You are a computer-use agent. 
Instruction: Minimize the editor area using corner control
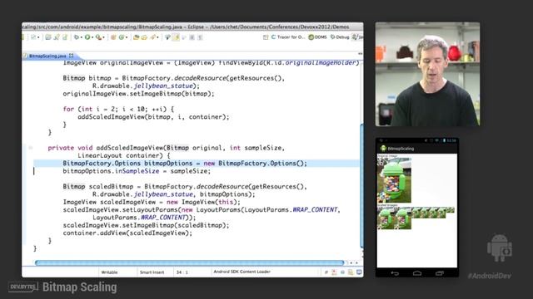[360, 53]
